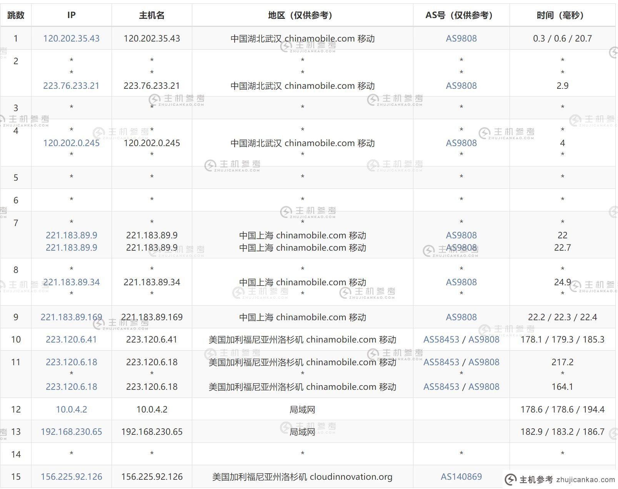This screenshot has width=618, height=489.
Task: Select the time value 2.9
Action: 562,86
